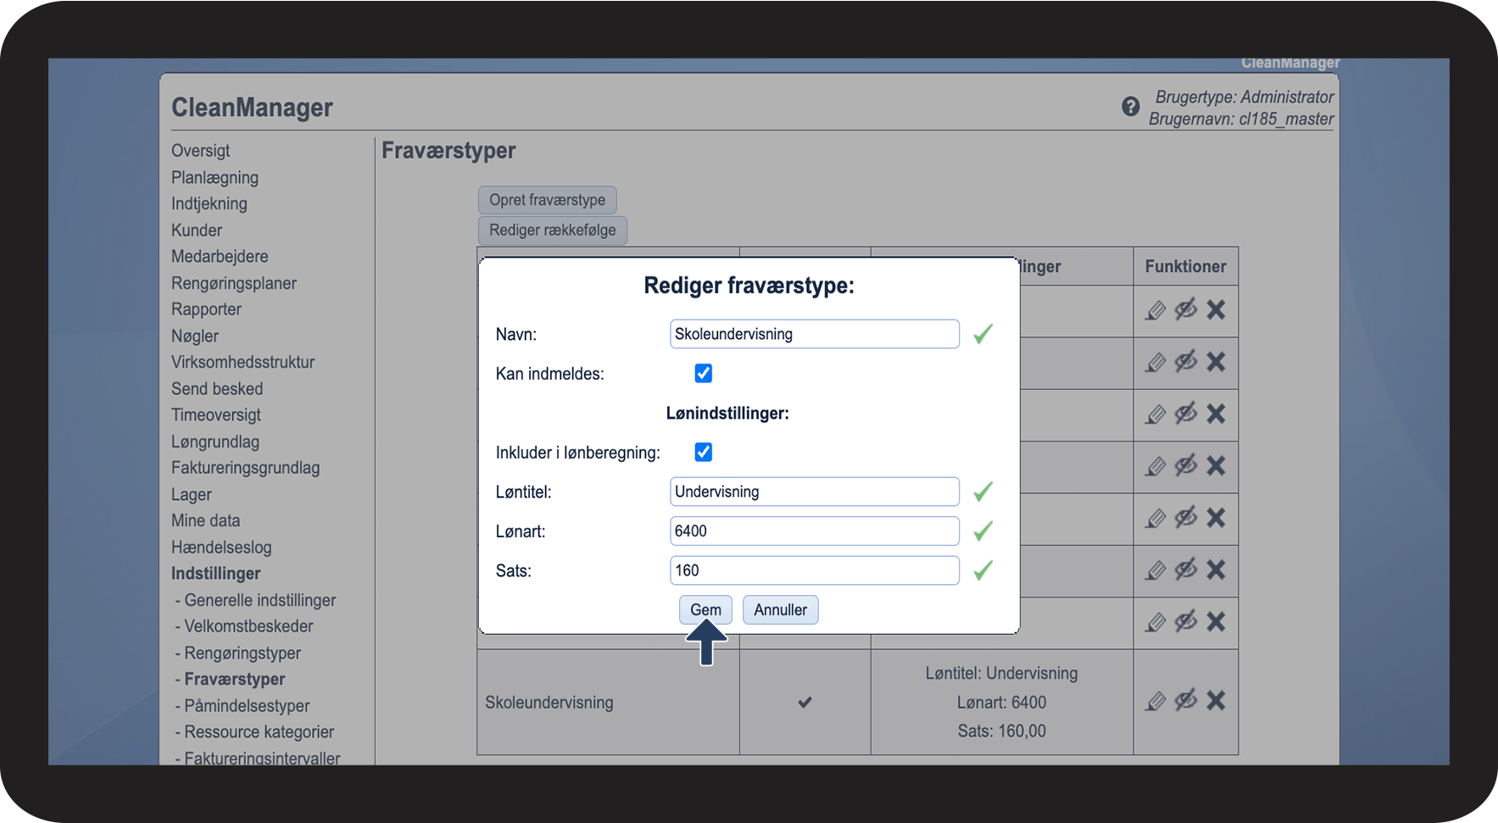Open Generelle indstillinger submenu item
Screen dimensions: 1498x823
[259, 600]
